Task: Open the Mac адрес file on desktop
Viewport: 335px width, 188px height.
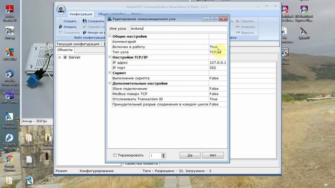Action: (x=29, y=162)
